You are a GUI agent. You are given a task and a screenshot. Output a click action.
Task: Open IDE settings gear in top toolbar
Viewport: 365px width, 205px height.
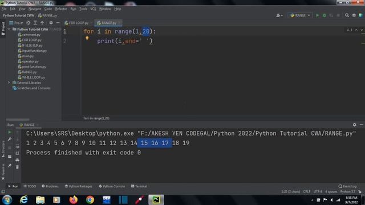(354, 15)
